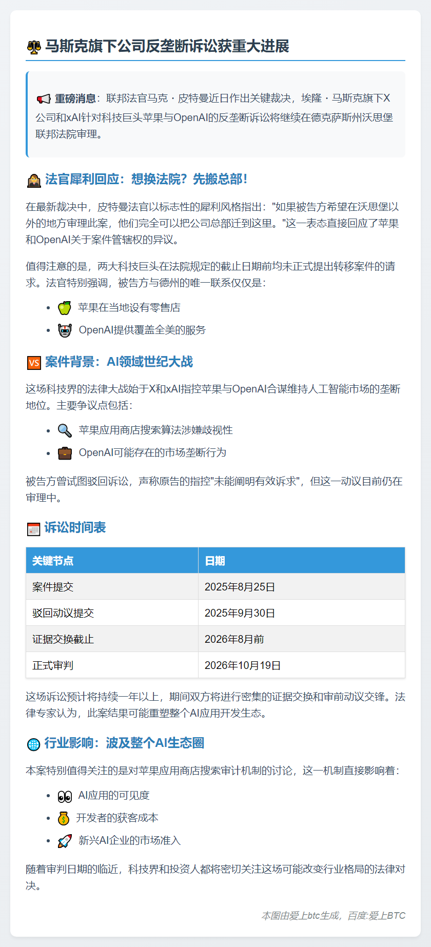Screen dimensions: 431x947
Task: Click the megaphone icon beside 重磅消息
Action: pos(43,99)
